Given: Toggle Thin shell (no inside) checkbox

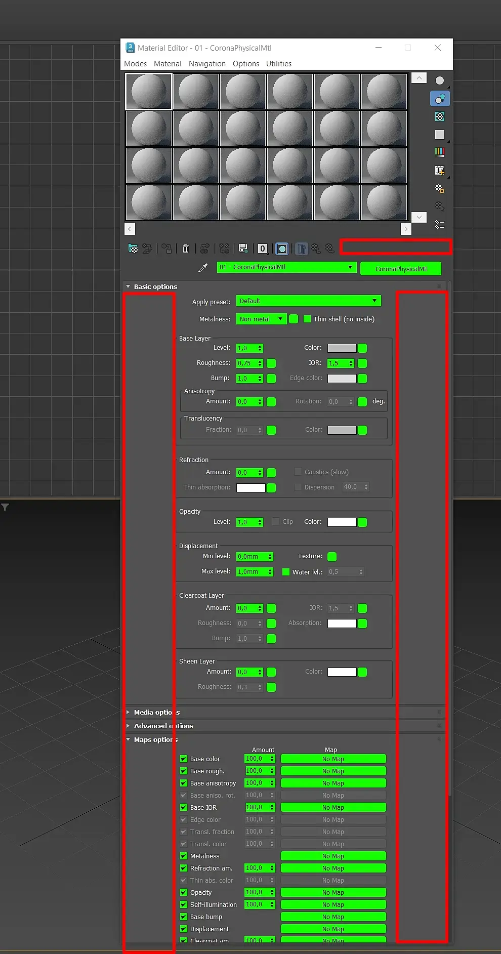Looking at the screenshot, I should click(x=307, y=319).
